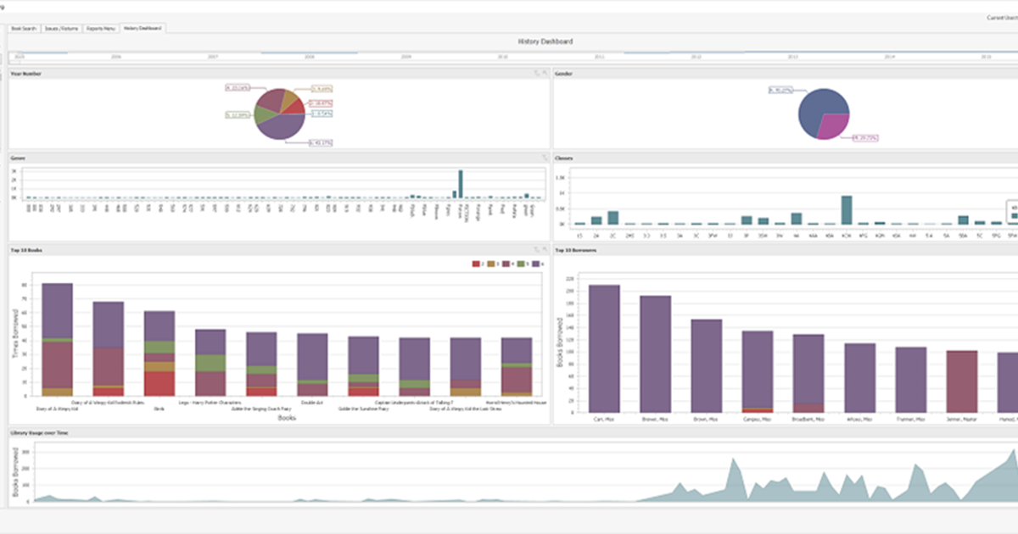Click the pink slice in Gender pie
Viewport: 1018px width, 534px height.
[835, 127]
